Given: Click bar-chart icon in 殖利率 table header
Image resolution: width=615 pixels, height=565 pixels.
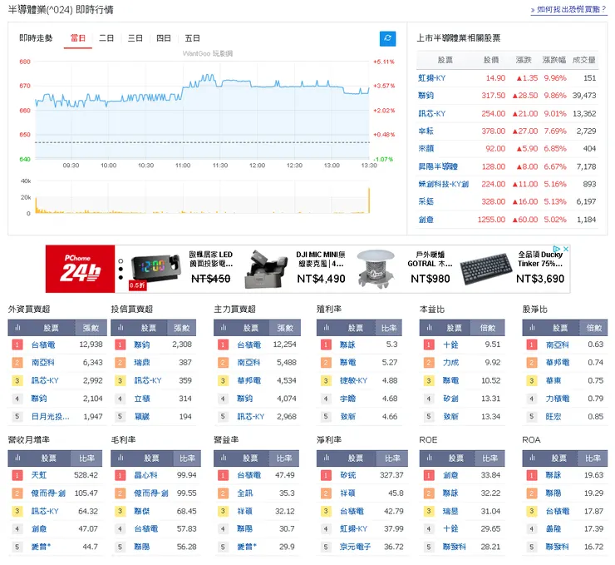Looking at the screenshot, I should click(326, 328).
